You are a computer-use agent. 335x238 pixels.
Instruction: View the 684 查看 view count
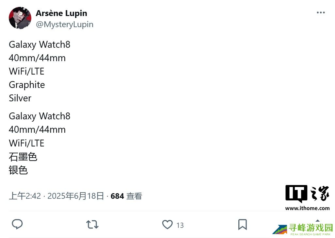coord(126,196)
